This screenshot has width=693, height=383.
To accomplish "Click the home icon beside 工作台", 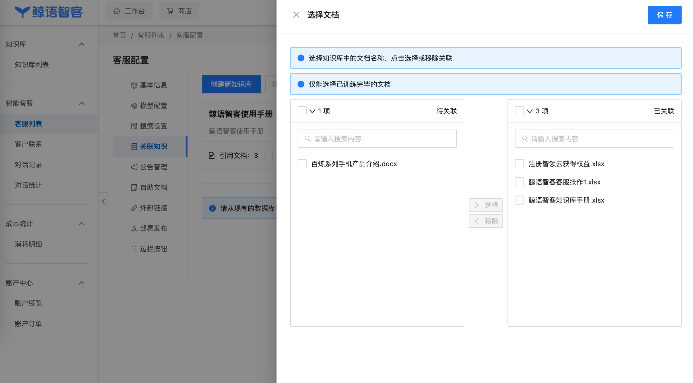I will tap(116, 11).
